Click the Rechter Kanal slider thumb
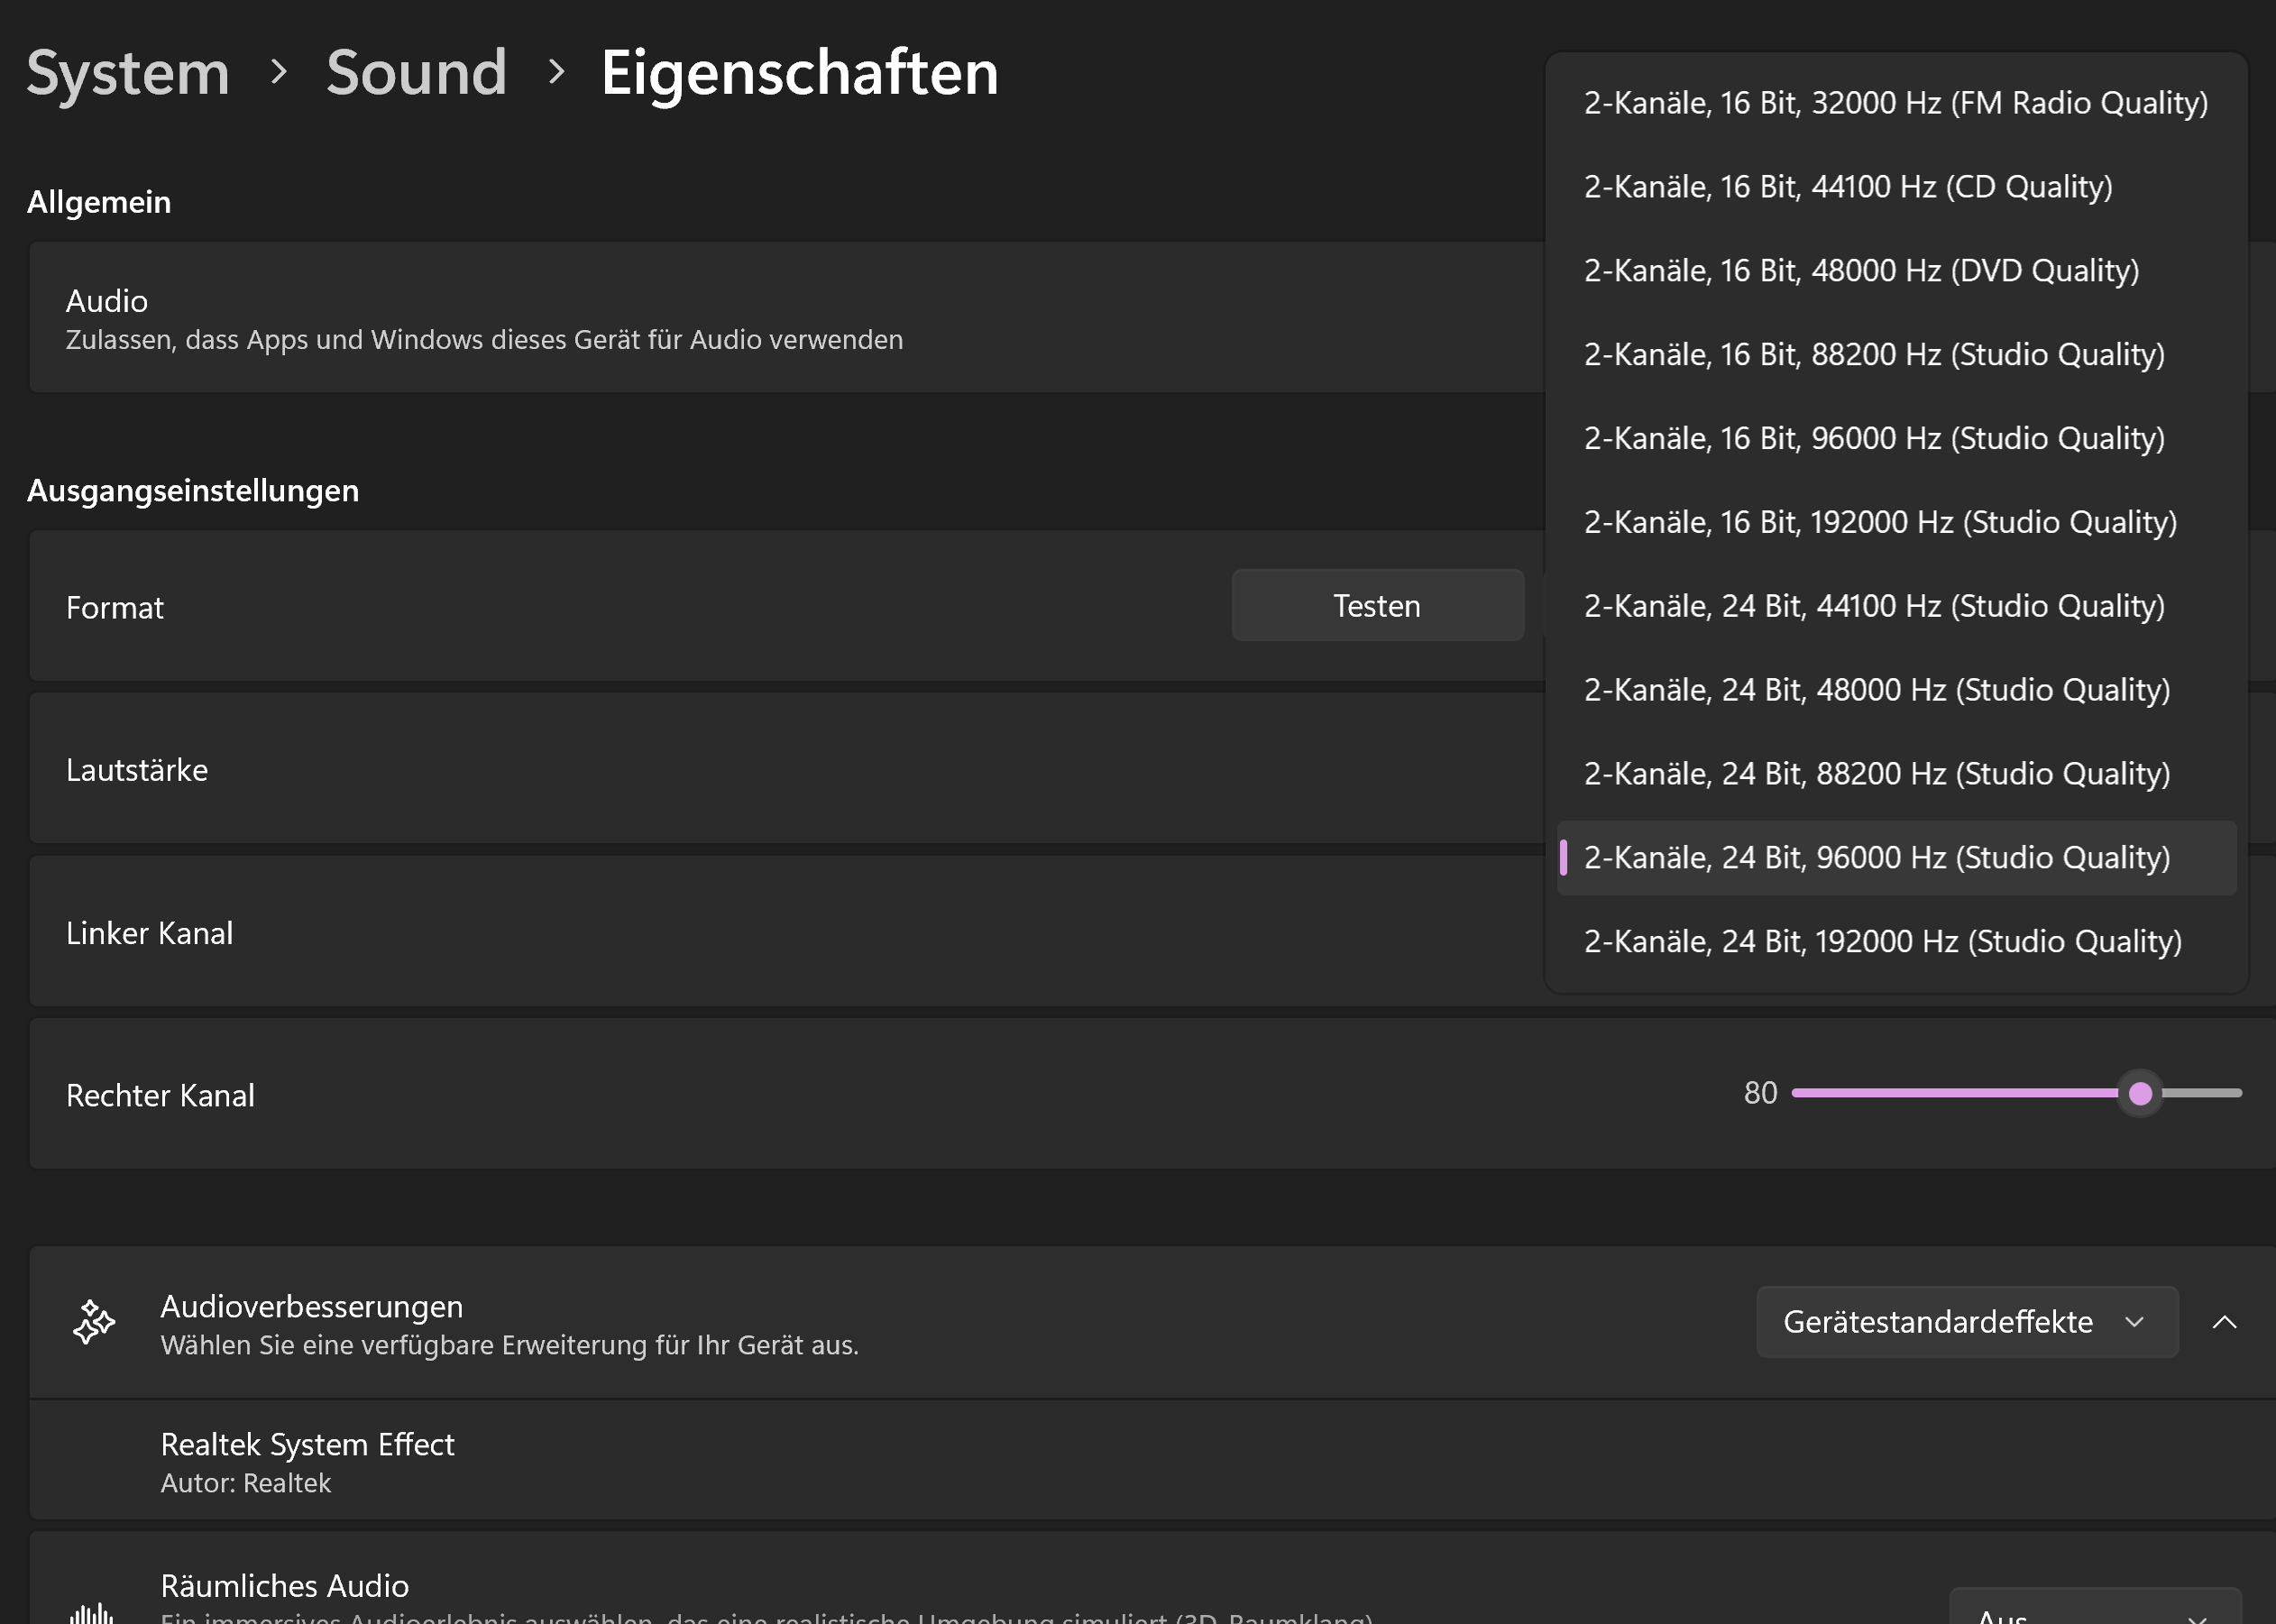Screen dimensions: 2276x1624 click(x=2140, y=1093)
